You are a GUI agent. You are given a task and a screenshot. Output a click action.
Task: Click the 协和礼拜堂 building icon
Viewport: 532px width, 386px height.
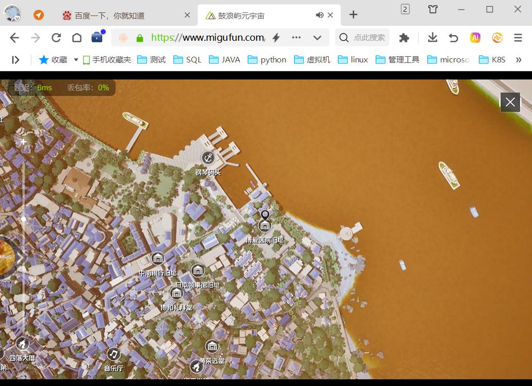pos(176,293)
